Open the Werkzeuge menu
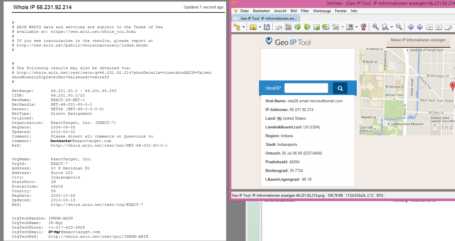This screenshot has width=455, height=241. pyautogui.click(x=322, y=11)
